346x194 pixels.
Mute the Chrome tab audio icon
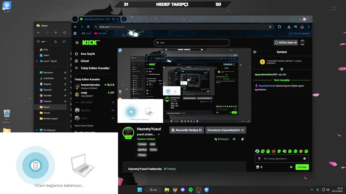113,19
